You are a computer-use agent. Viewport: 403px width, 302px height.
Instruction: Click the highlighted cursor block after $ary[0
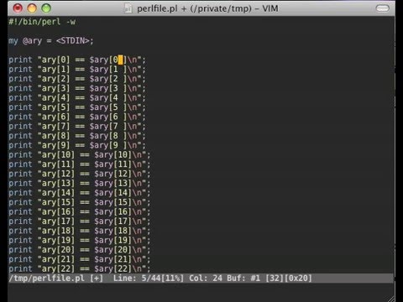(120, 60)
